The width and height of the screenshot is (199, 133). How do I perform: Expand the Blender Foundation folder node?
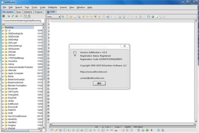[x=3, y=85]
